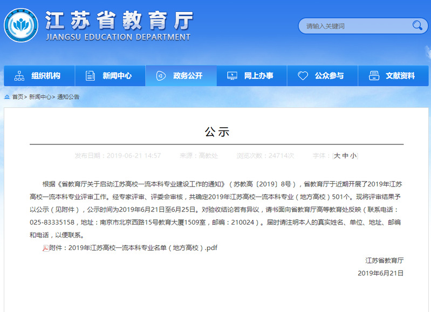Set font size to 中
431x312 pixels.
point(345,156)
